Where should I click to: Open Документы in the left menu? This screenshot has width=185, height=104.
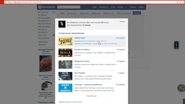(x=42, y=45)
